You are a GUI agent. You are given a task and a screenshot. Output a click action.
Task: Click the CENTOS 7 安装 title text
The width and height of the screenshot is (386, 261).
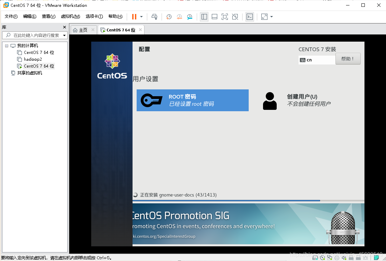click(317, 49)
